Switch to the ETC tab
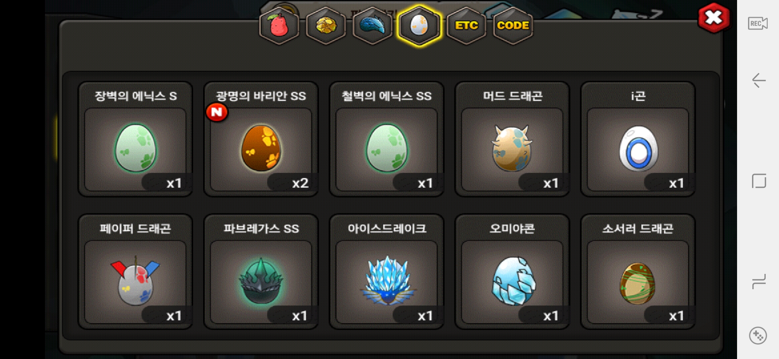Image resolution: width=779 pixels, height=359 pixels. click(x=466, y=26)
